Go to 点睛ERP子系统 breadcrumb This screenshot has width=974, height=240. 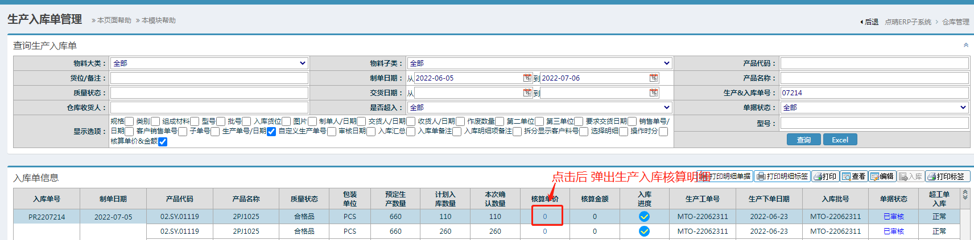click(x=908, y=22)
